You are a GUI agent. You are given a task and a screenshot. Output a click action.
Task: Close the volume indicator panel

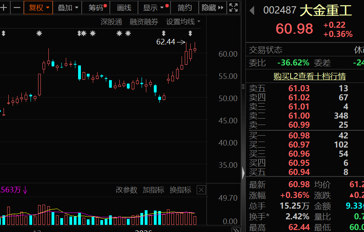click(x=201, y=190)
